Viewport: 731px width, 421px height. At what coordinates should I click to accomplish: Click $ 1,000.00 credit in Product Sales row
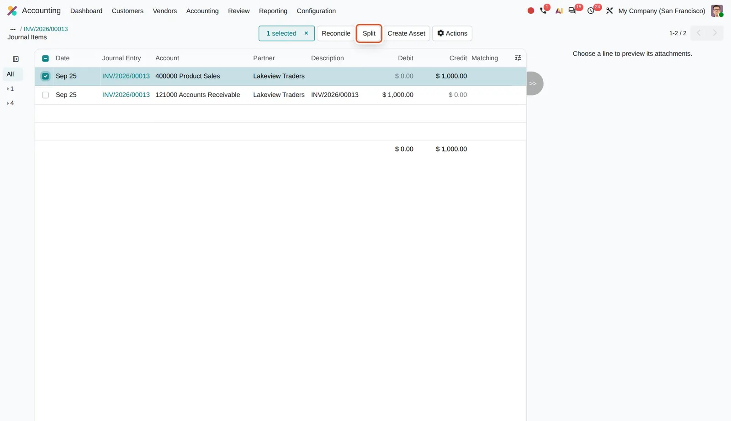point(451,76)
